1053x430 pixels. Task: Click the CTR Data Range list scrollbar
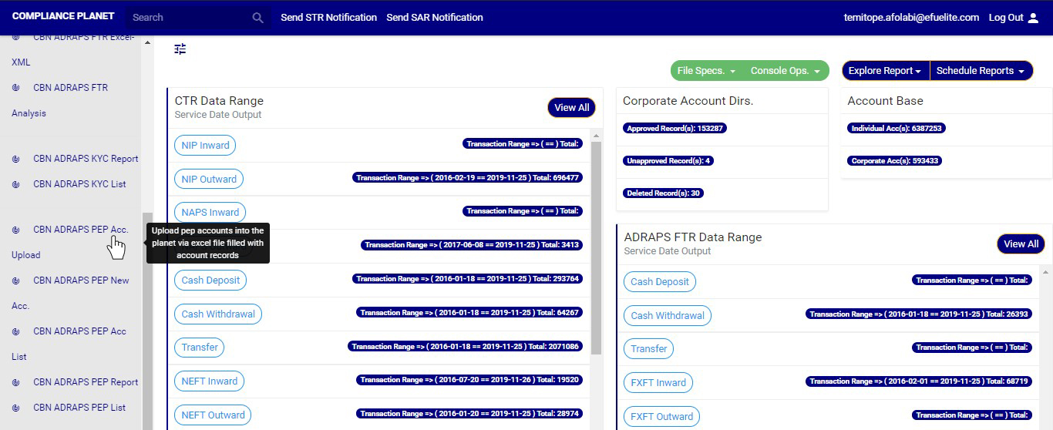tap(596, 247)
